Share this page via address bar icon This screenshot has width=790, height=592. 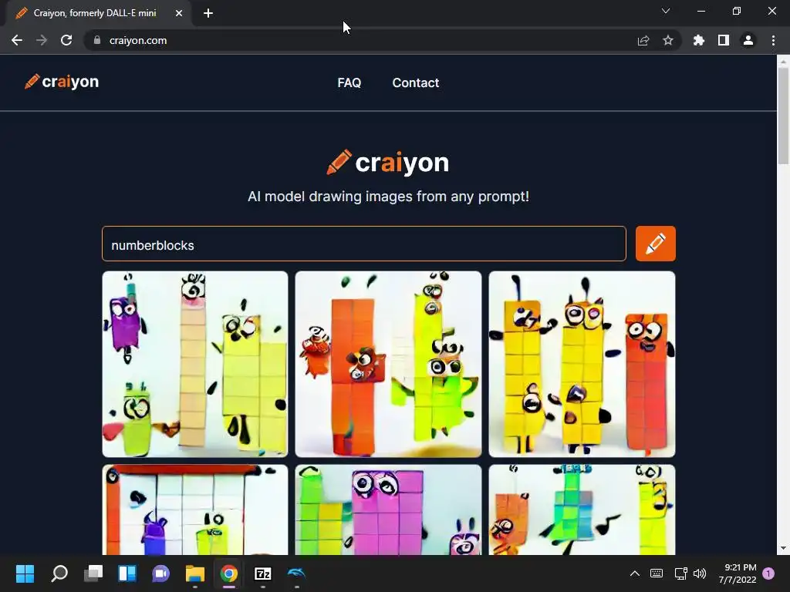pos(643,40)
